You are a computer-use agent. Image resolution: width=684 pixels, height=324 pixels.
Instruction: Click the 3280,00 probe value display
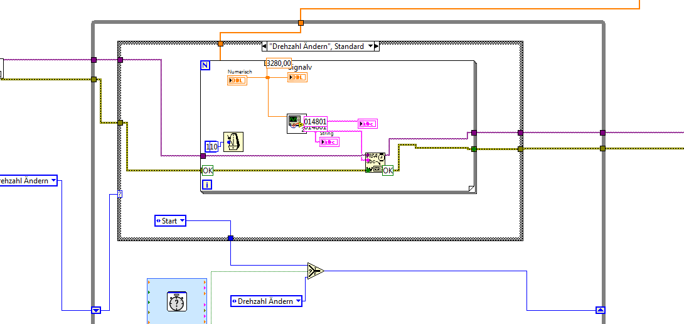(279, 63)
